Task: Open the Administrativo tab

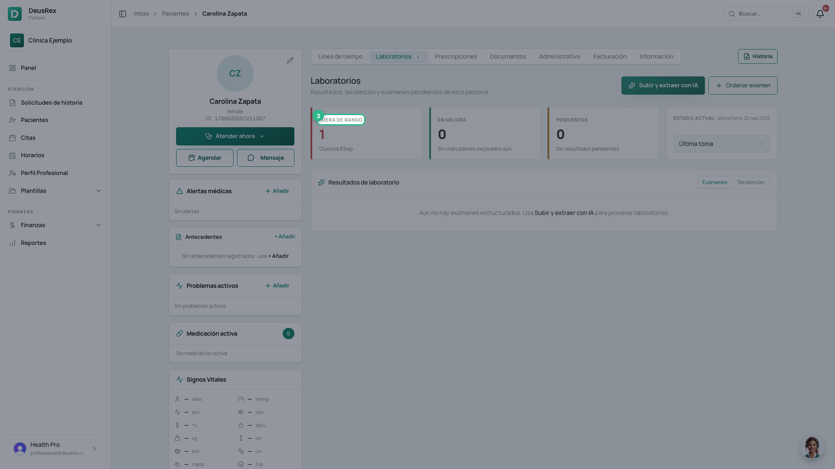Action: click(560, 56)
